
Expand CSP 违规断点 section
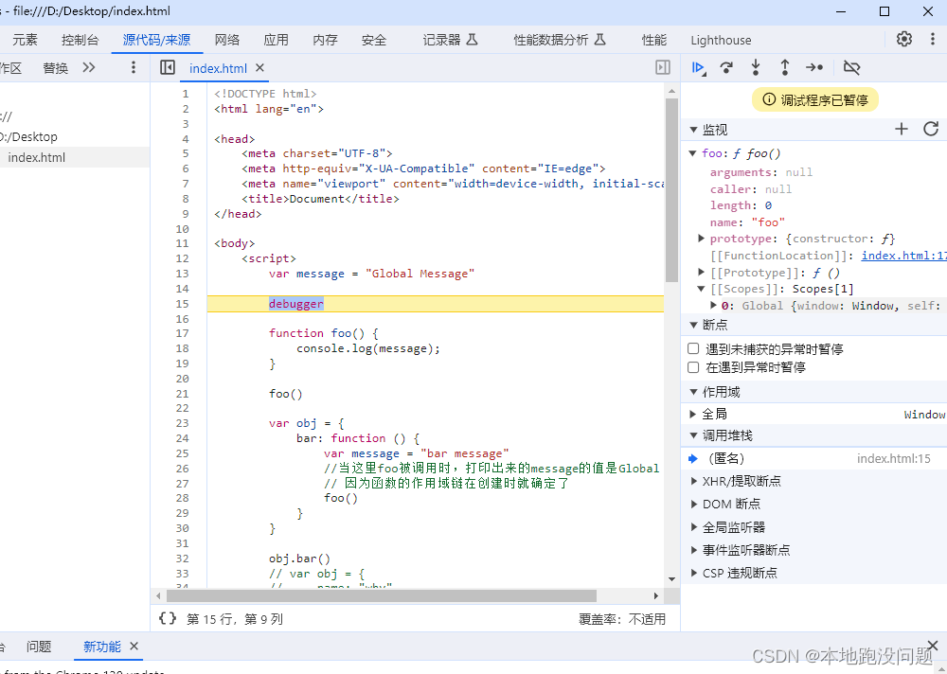point(694,573)
